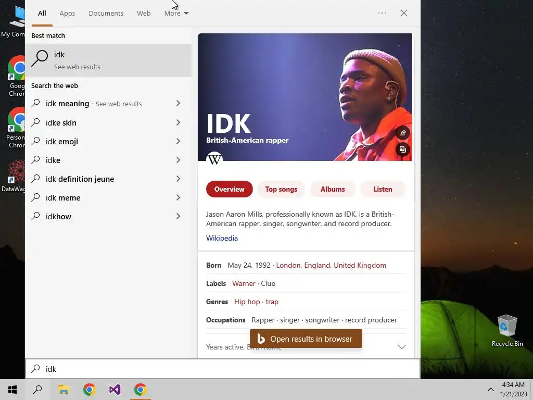Click the Warner label link
This screenshot has height=400, width=533.
coord(244,283)
